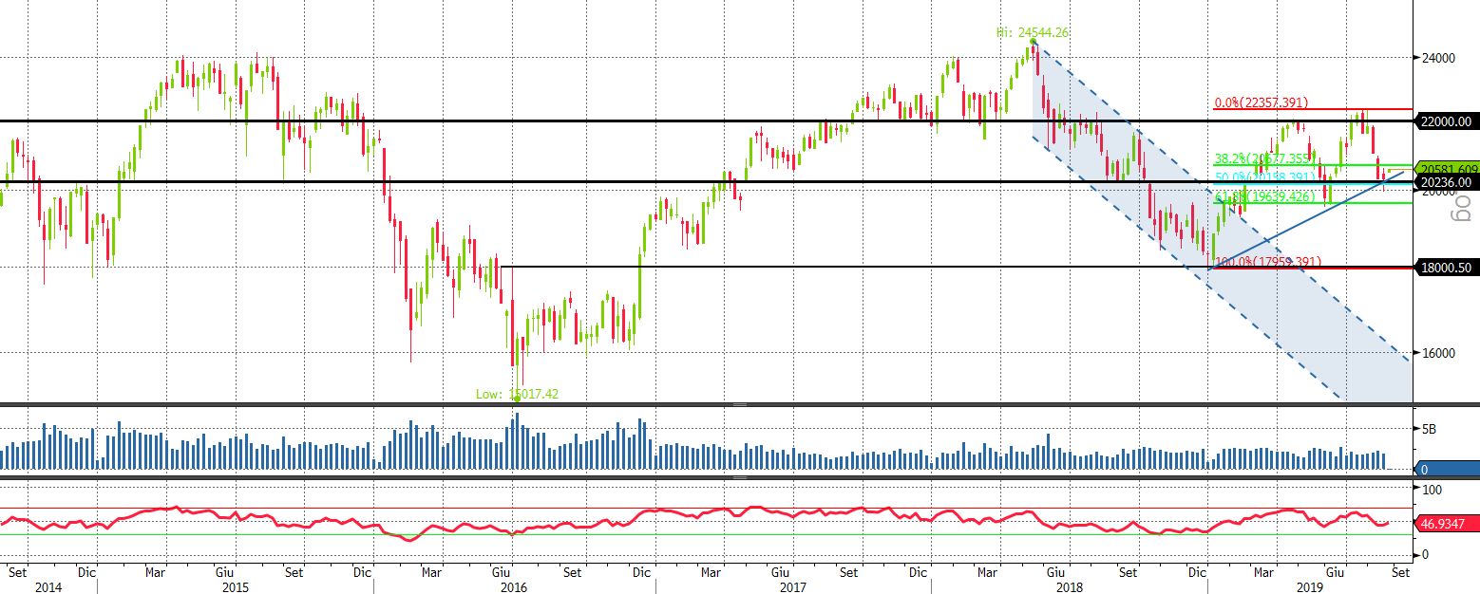The image size is (1480, 594).
Task: Click the splitter handle above the volume panel
Action: pos(740,405)
